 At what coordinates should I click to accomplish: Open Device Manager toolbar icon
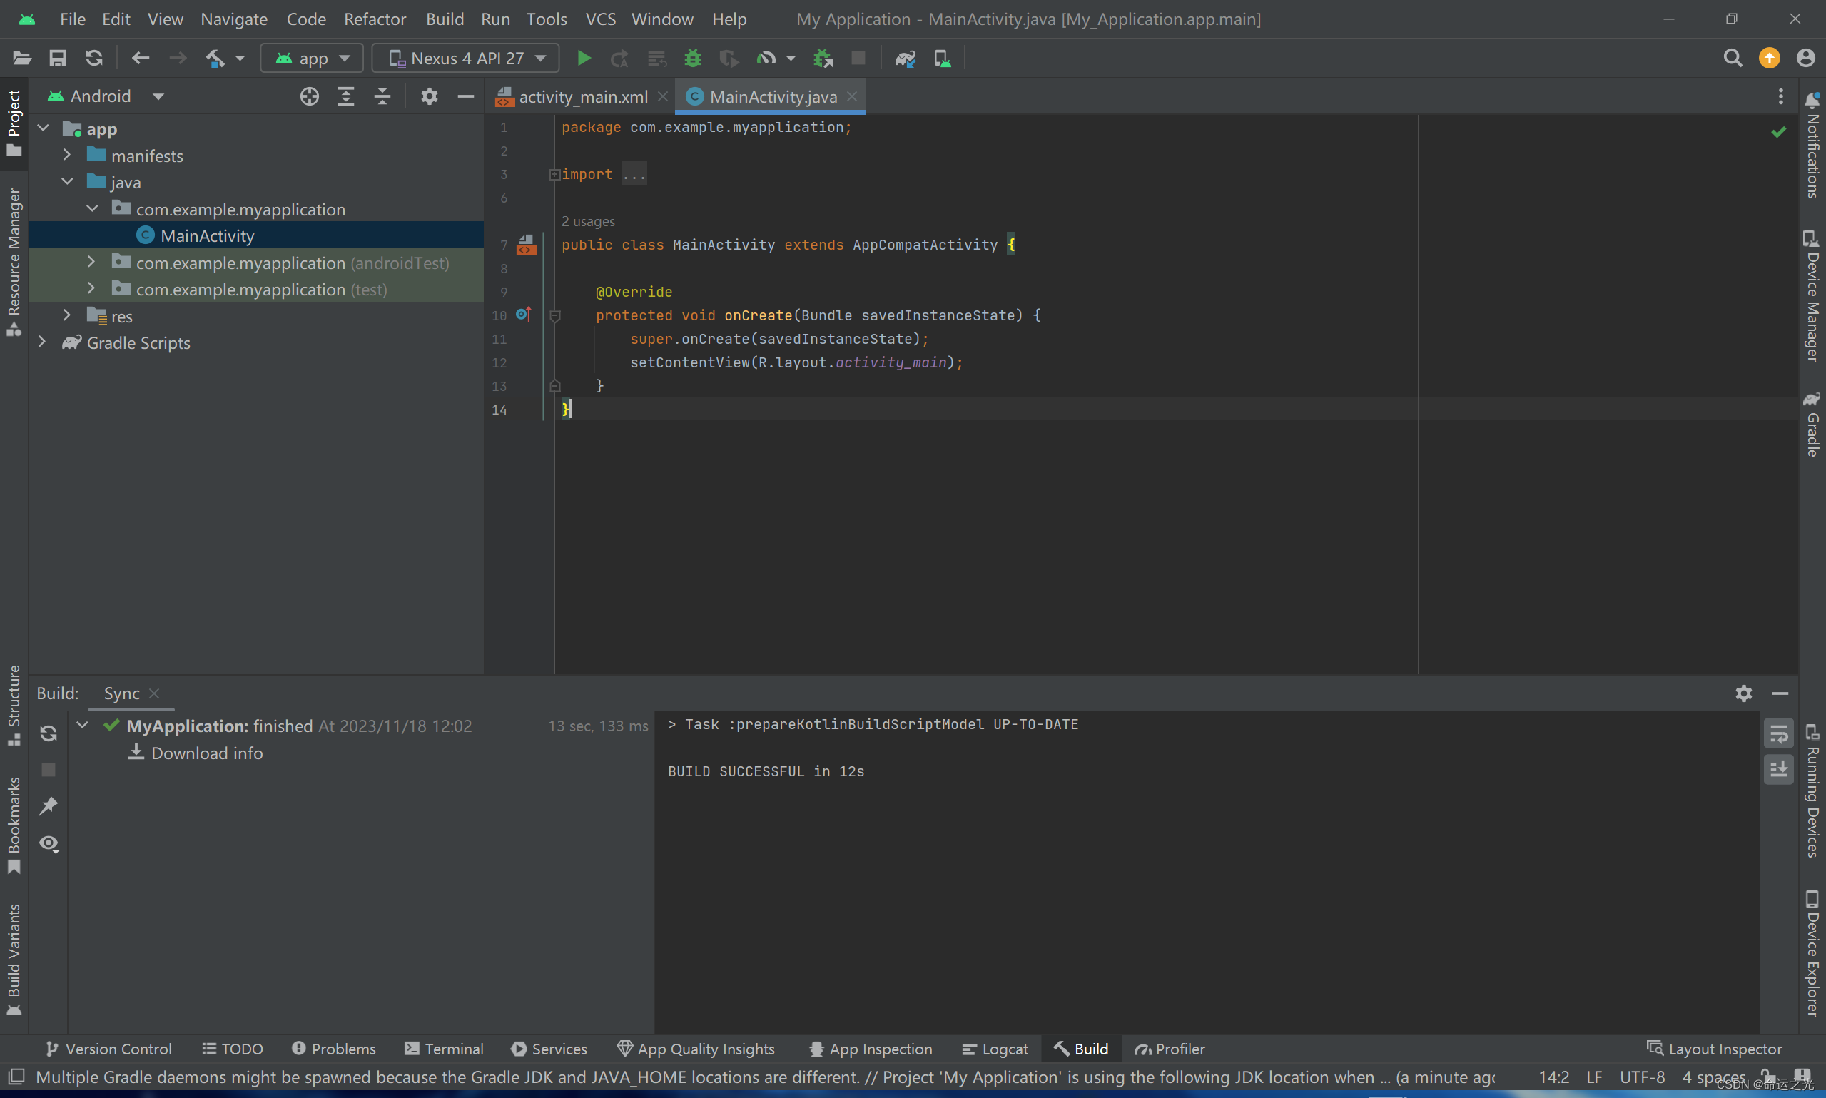pos(942,58)
